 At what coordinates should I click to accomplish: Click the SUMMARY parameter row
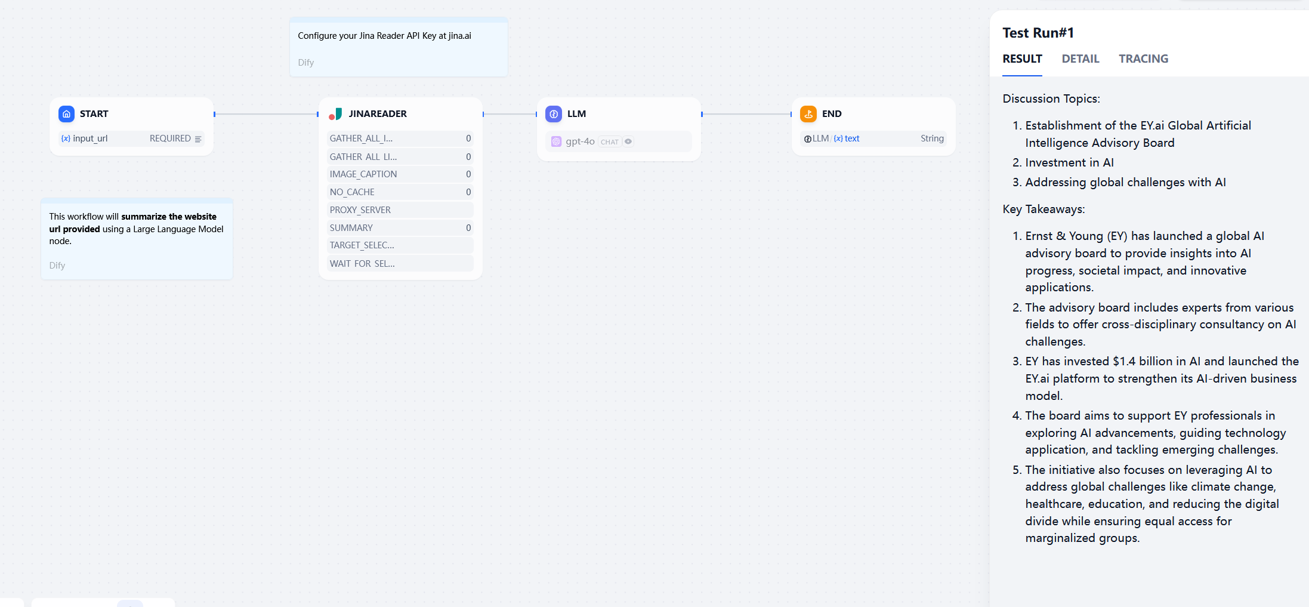pos(400,228)
